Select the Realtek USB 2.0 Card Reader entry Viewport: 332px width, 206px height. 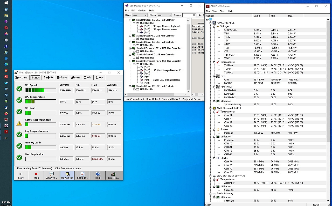162,80
